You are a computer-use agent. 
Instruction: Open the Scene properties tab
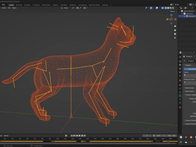[x=180, y=72]
